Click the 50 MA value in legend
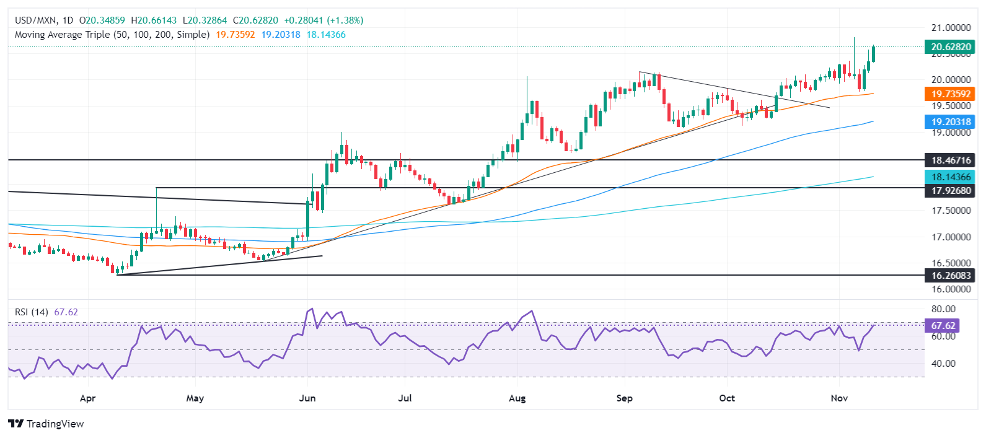 [x=235, y=35]
